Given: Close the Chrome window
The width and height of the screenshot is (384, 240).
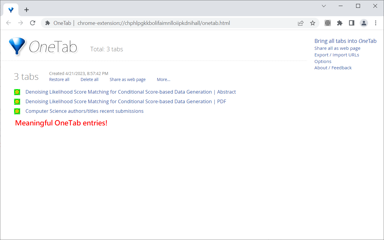Looking at the screenshot, I should click(x=375, y=6).
